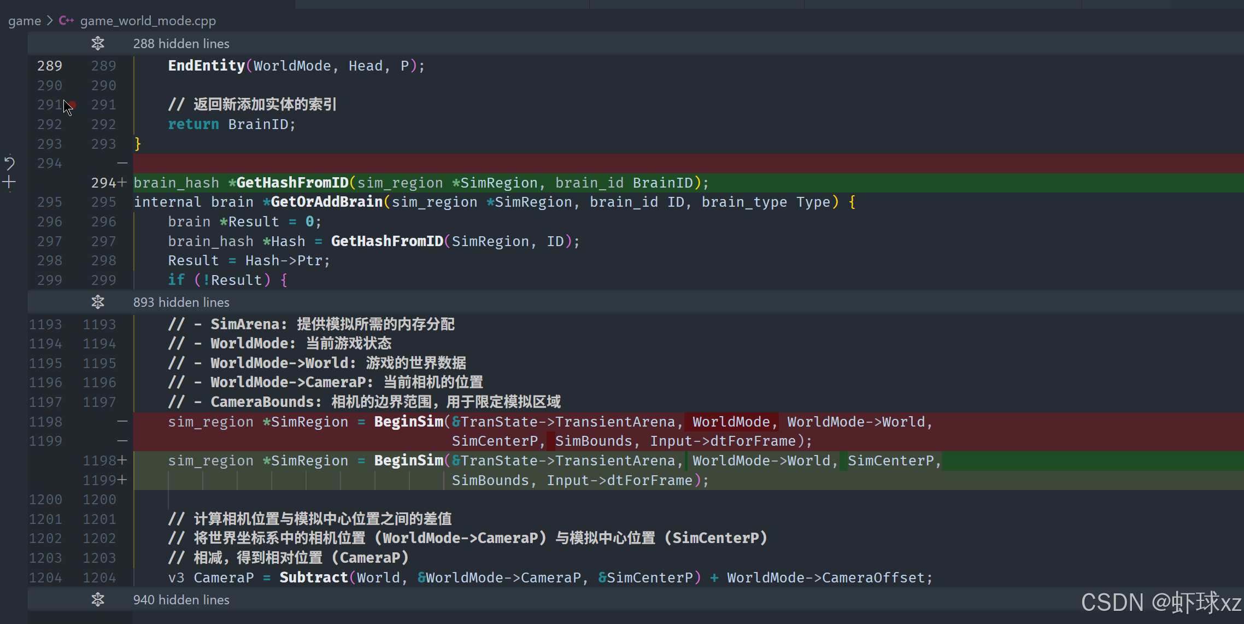Click original line number 1198 in gutter
The width and height of the screenshot is (1244, 624).
[x=45, y=422]
